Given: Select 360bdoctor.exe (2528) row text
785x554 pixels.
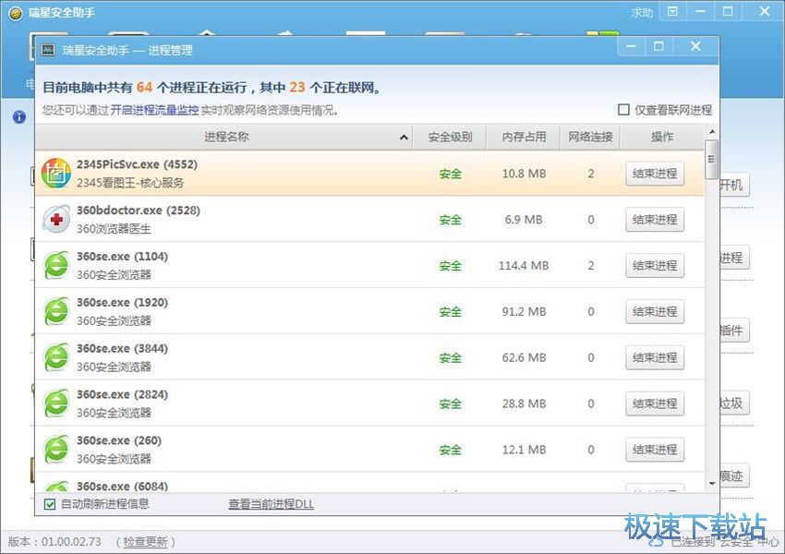Looking at the screenshot, I should tap(139, 211).
